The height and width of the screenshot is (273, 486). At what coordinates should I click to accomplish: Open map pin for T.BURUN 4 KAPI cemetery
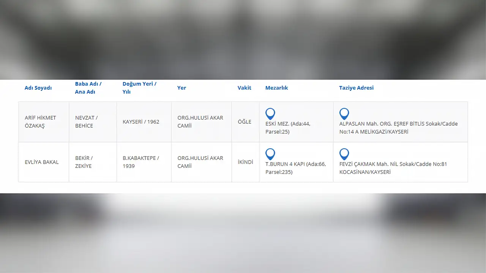click(270, 154)
